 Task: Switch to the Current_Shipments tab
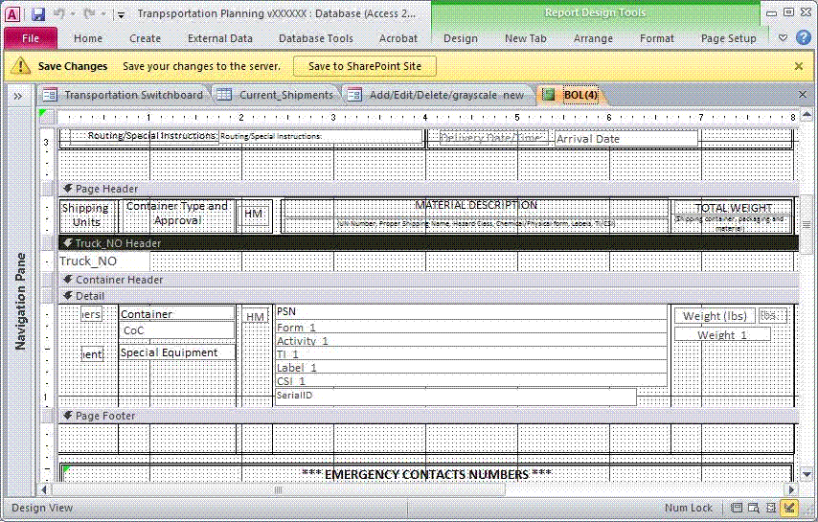coord(276,95)
